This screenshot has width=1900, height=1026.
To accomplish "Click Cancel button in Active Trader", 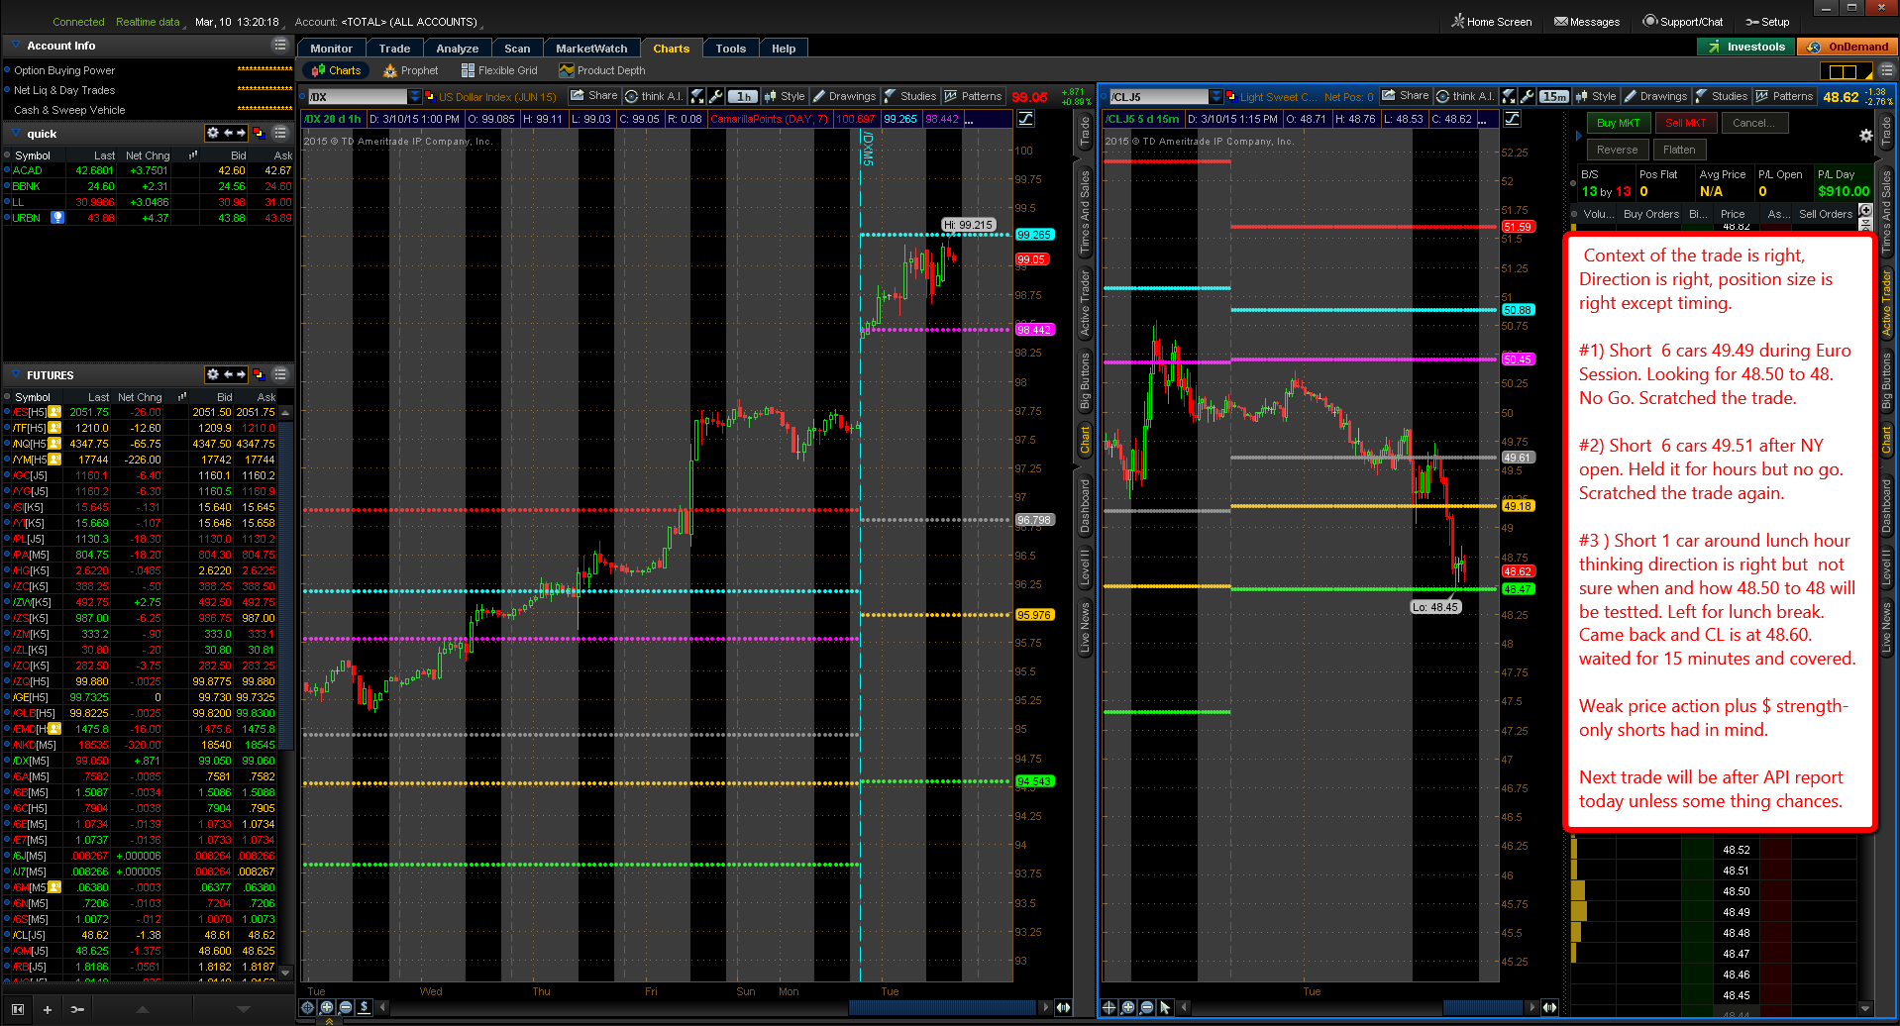I will pyautogui.click(x=1753, y=123).
